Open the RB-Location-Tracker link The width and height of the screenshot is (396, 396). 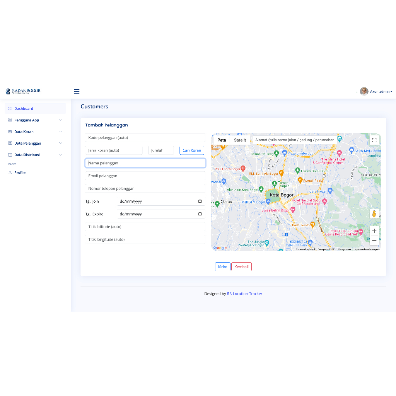coord(244,294)
